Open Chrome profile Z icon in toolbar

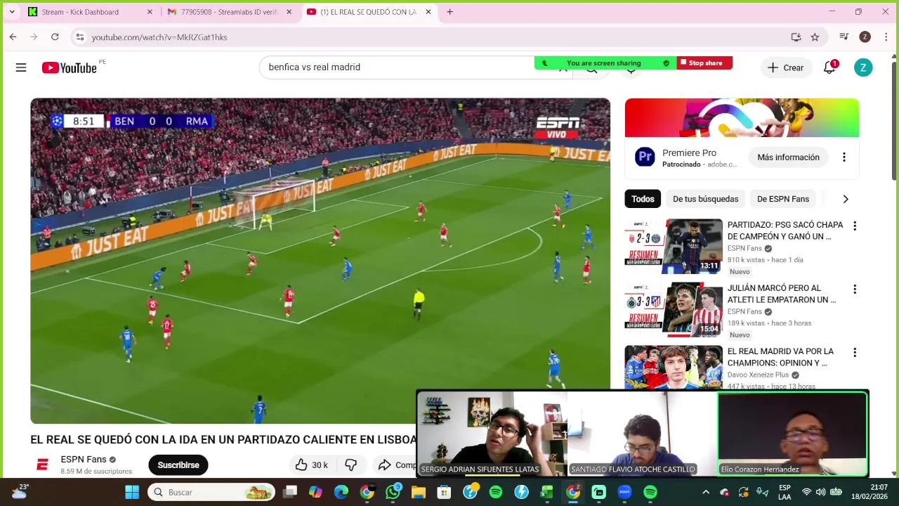pyautogui.click(x=865, y=37)
